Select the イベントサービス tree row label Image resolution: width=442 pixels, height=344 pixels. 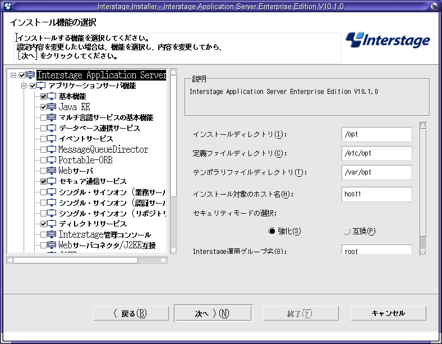point(86,139)
